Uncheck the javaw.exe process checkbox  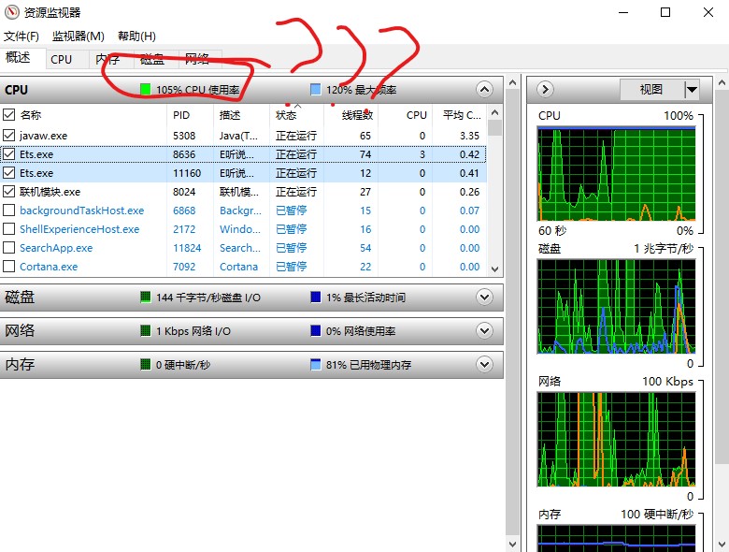pyautogui.click(x=9, y=136)
